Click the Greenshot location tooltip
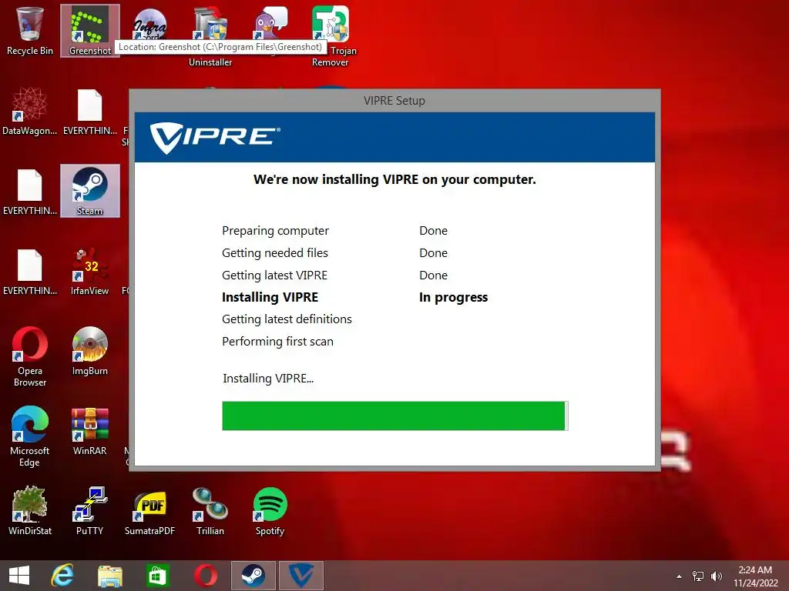This screenshot has width=789, height=591. 220,47
